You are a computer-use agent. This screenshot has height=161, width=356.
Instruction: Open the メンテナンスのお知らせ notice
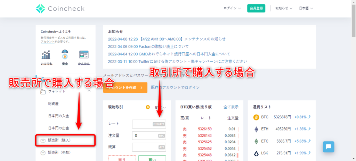point(167,39)
